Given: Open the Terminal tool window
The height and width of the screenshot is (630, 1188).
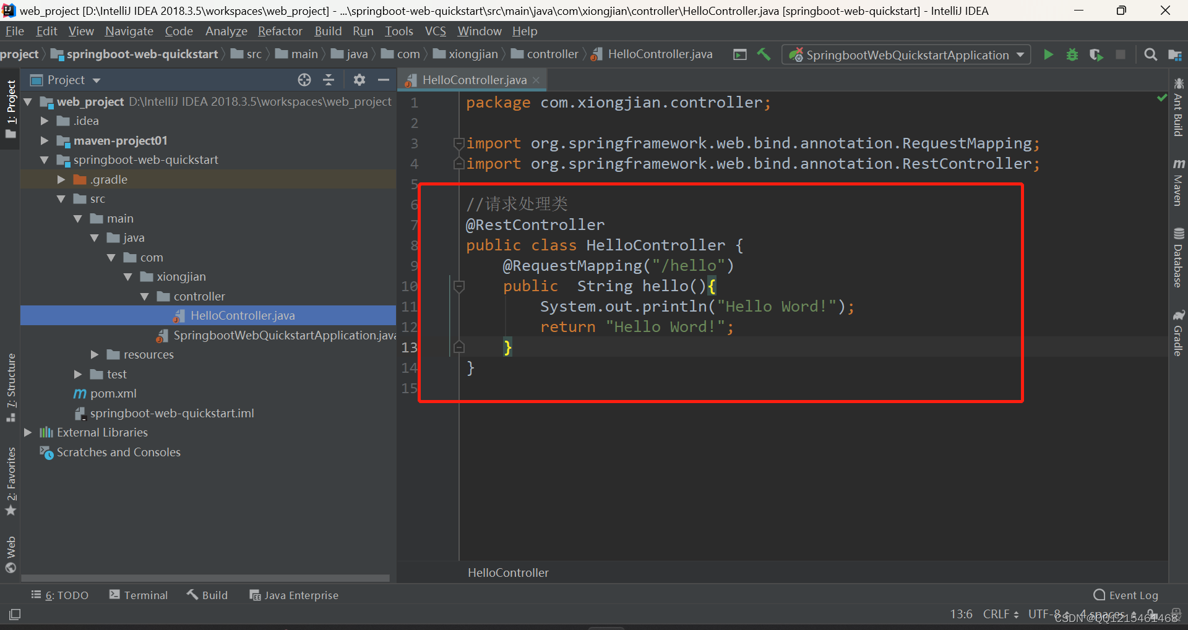Looking at the screenshot, I should point(139,595).
